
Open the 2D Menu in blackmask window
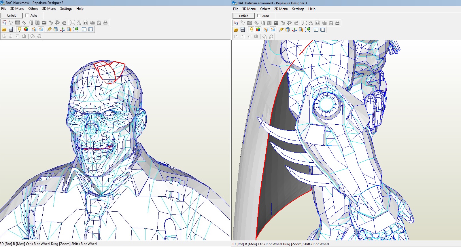(49, 9)
